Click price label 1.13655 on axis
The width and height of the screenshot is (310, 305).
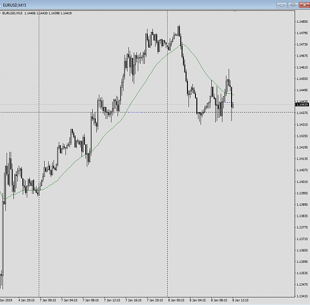tap(302, 250)
